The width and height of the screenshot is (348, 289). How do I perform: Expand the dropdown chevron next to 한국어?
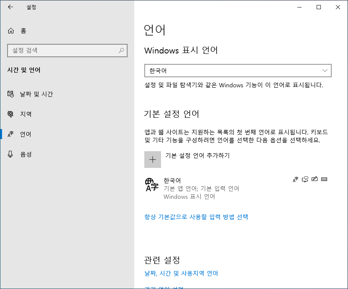click(325, 71)
